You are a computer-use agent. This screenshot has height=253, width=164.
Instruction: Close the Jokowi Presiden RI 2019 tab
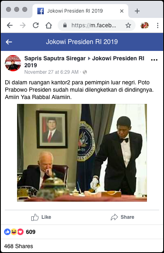pyautogui.click(x=122, y=11)
